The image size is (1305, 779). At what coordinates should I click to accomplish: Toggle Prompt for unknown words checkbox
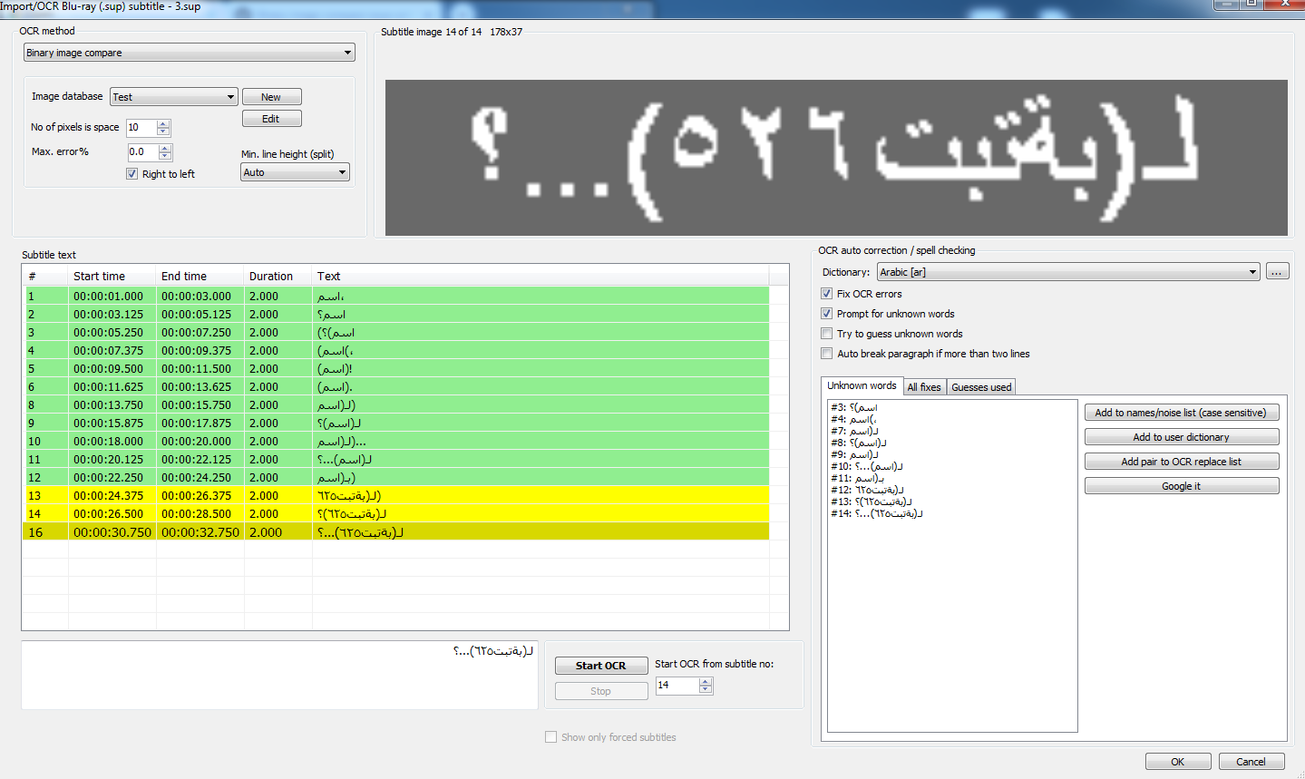[x=826, y=314]
